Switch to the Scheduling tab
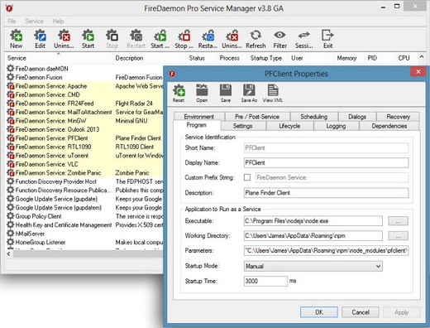430x328 pixels. click(x=314, y=116)
